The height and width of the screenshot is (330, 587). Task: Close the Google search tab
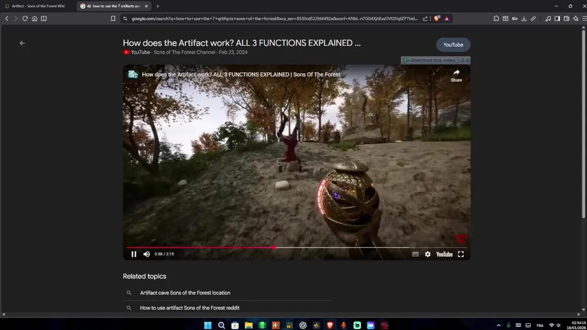tap(146, 6)
